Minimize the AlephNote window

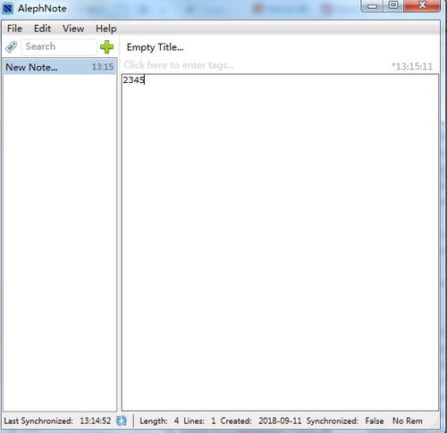pos(373,5)
